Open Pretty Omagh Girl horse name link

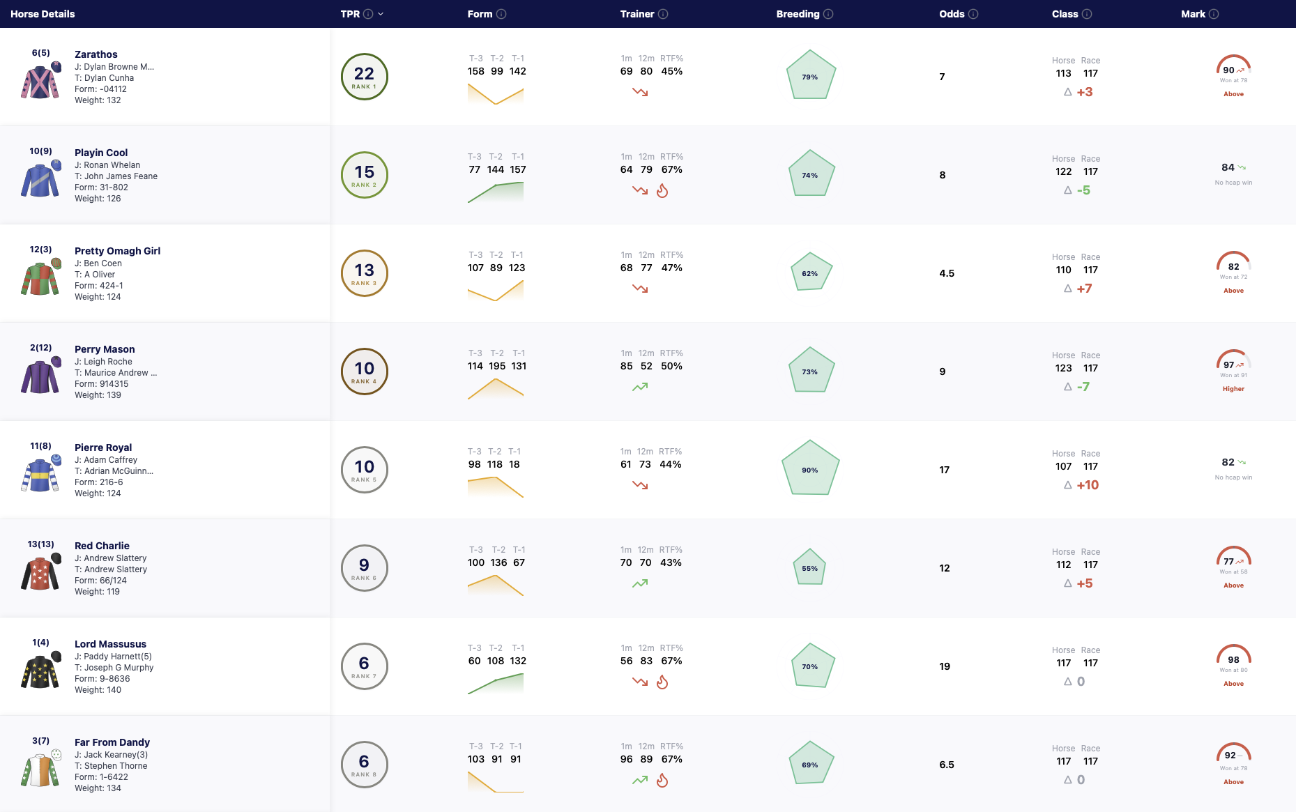117,251
